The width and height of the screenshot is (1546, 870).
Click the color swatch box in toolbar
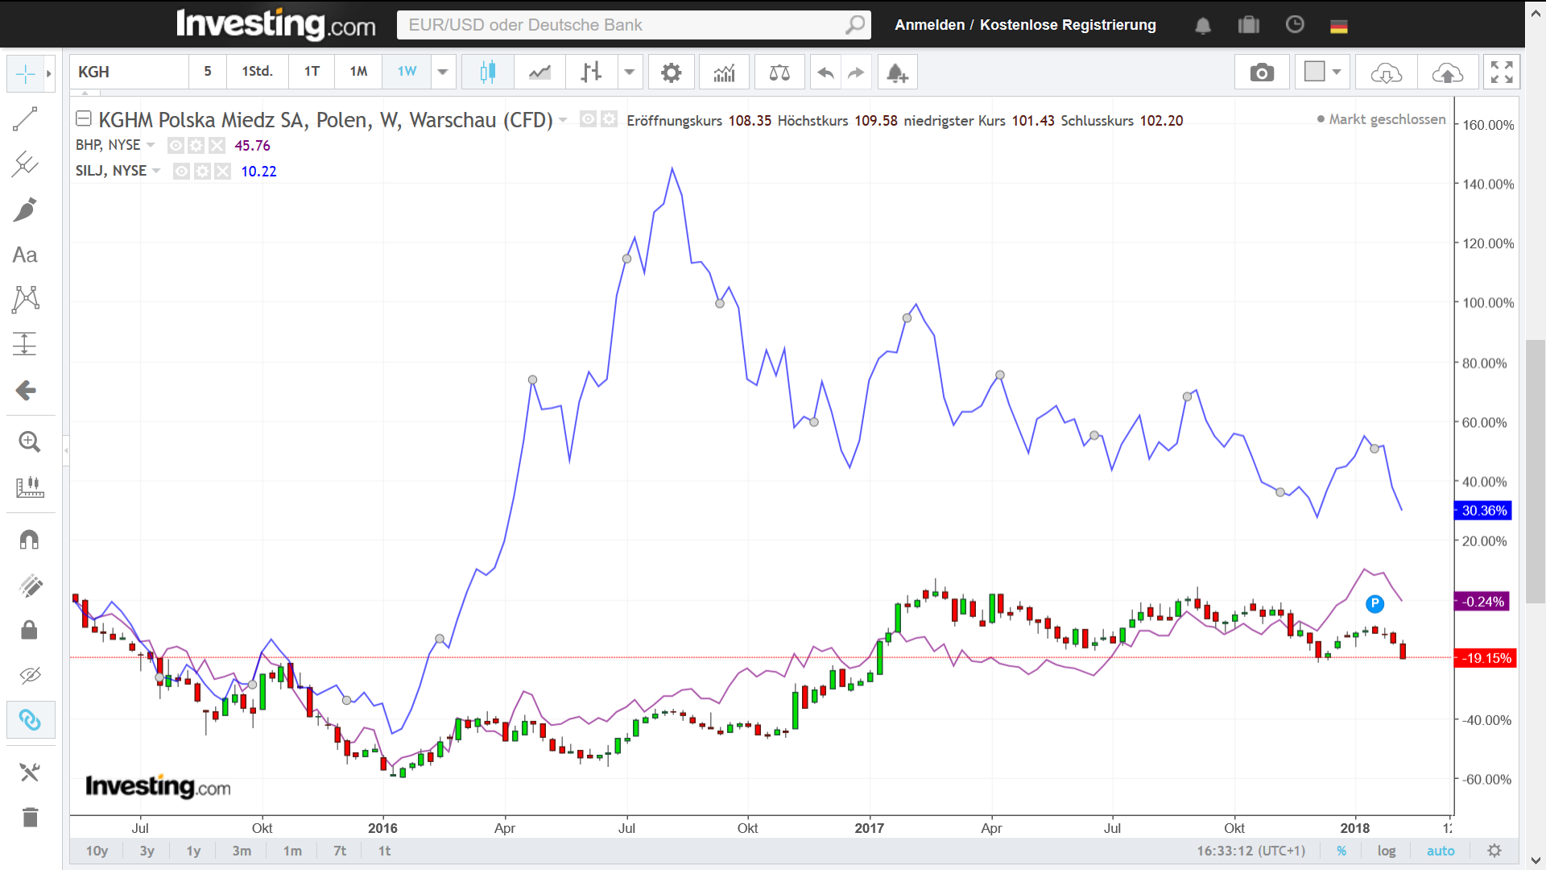(x=1314, y=72)
